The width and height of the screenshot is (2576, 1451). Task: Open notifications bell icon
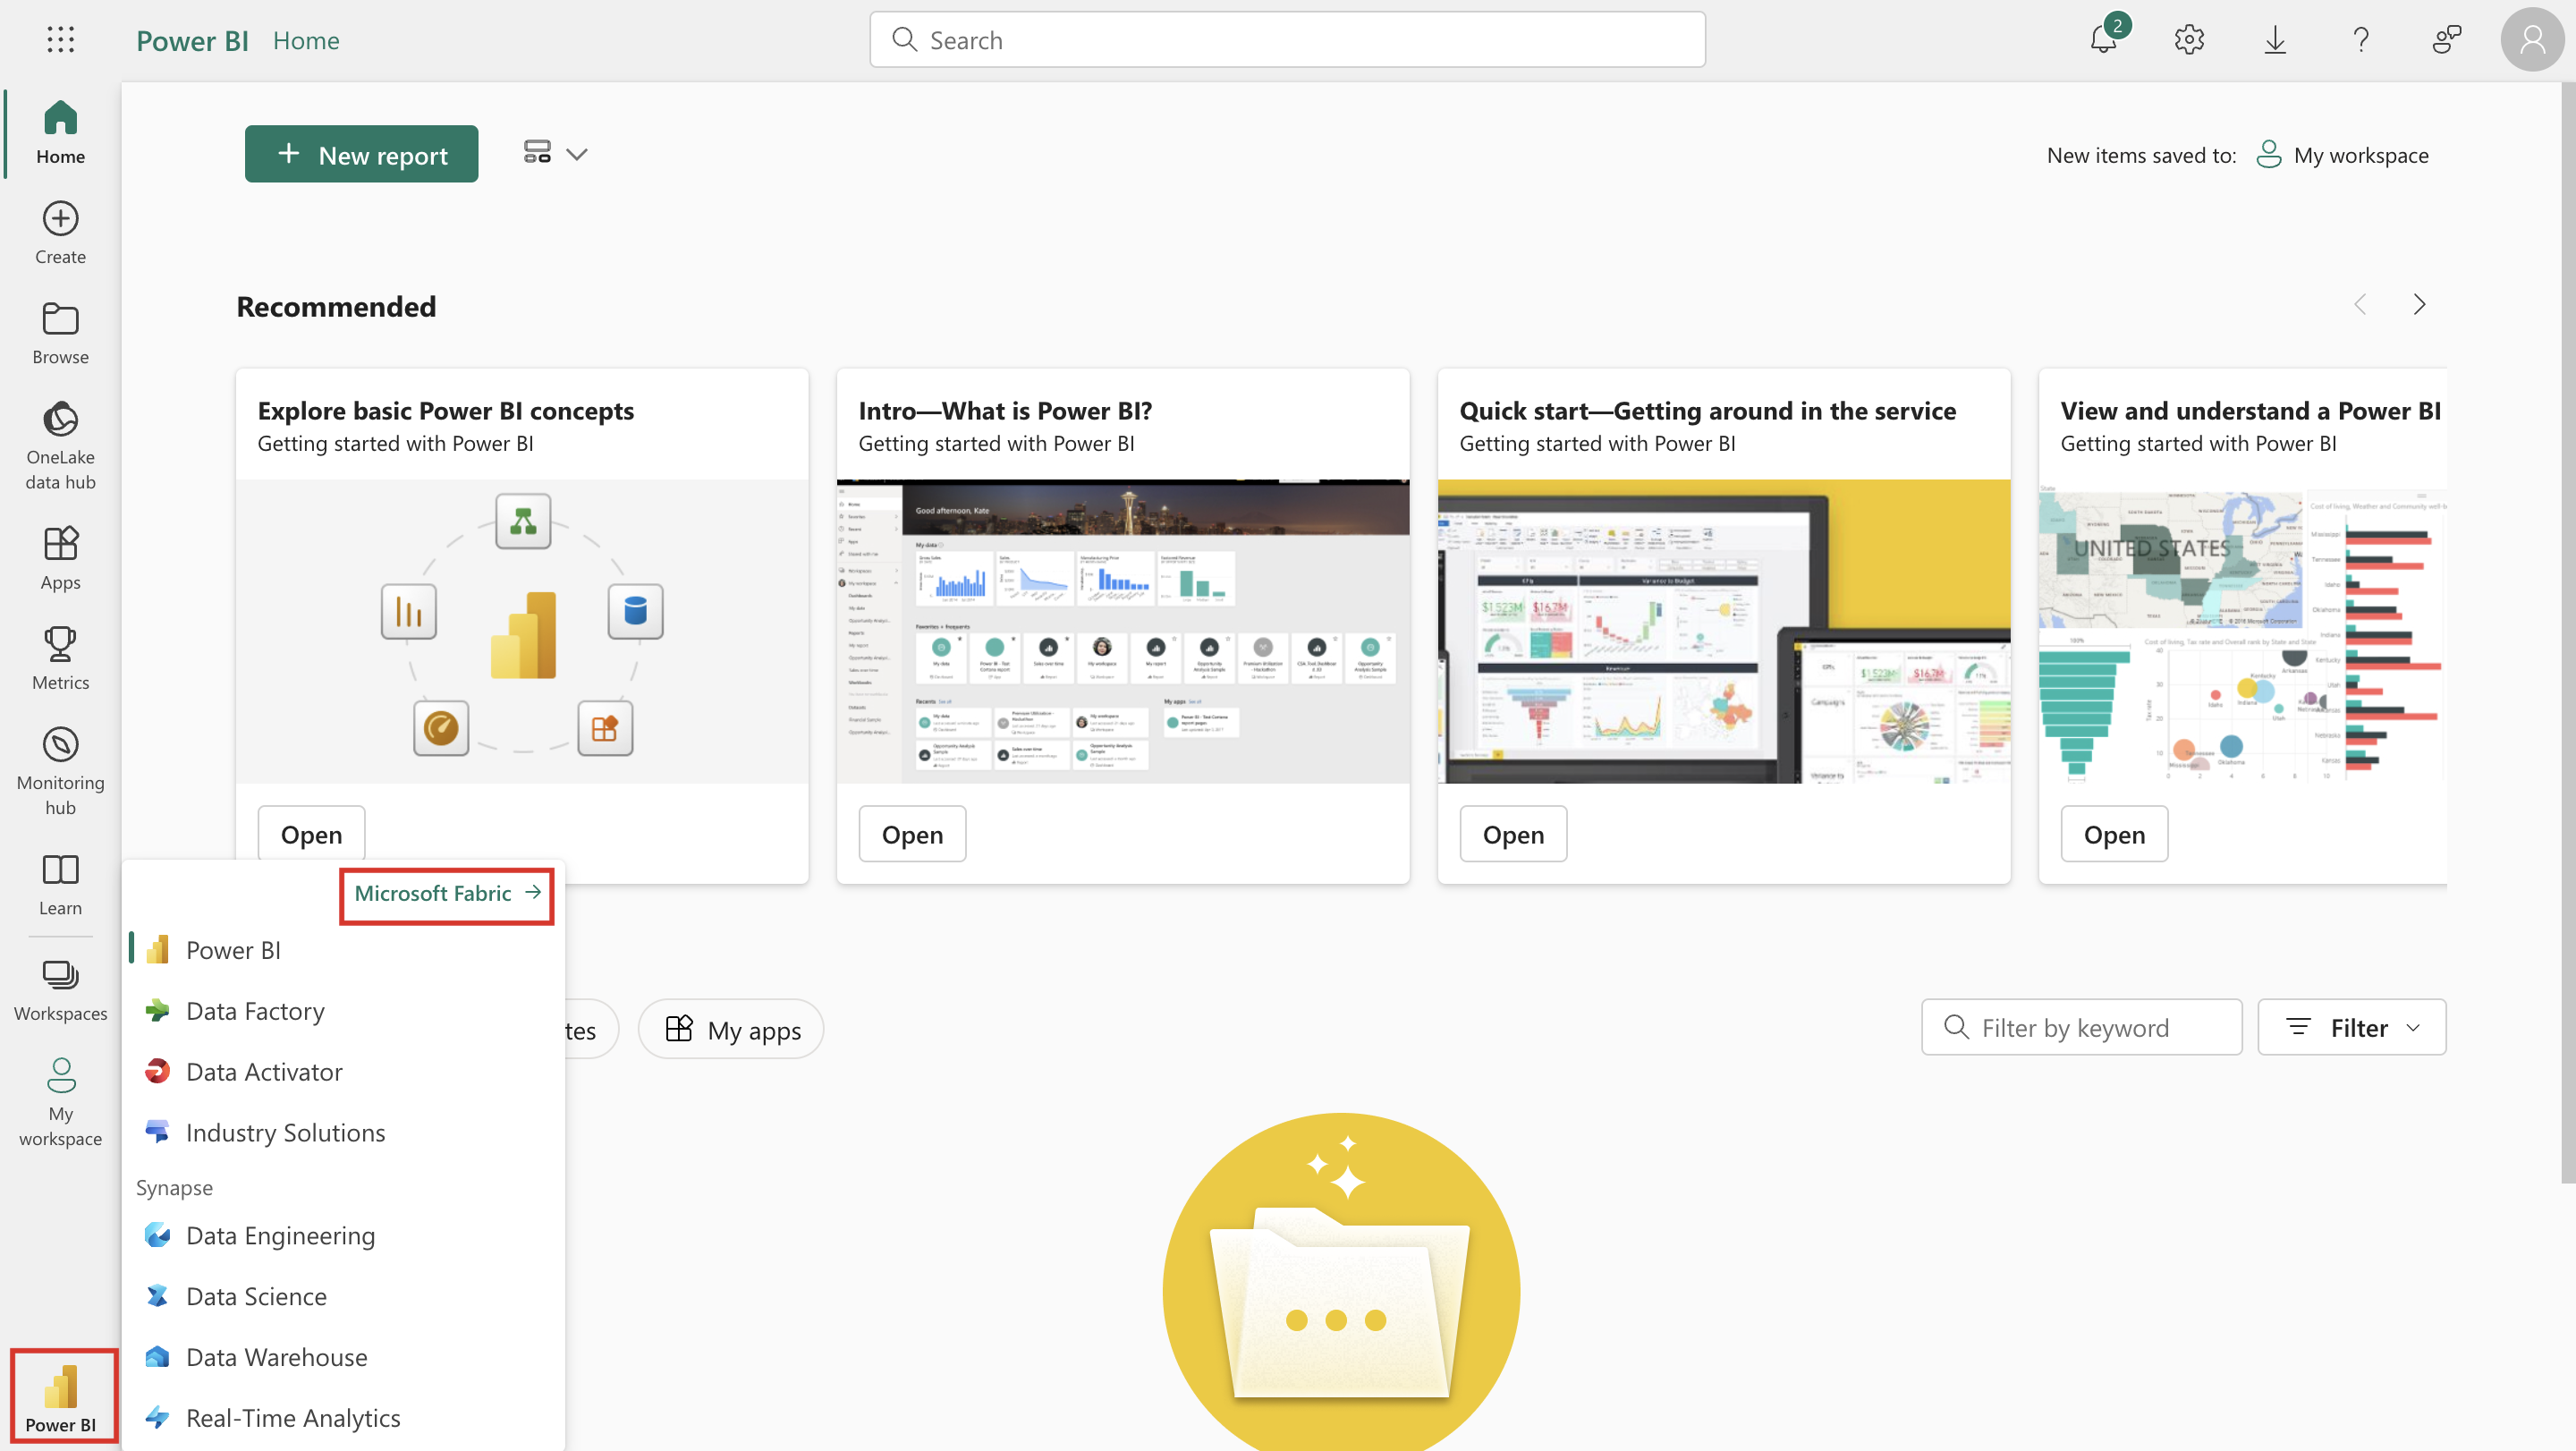2104,40
